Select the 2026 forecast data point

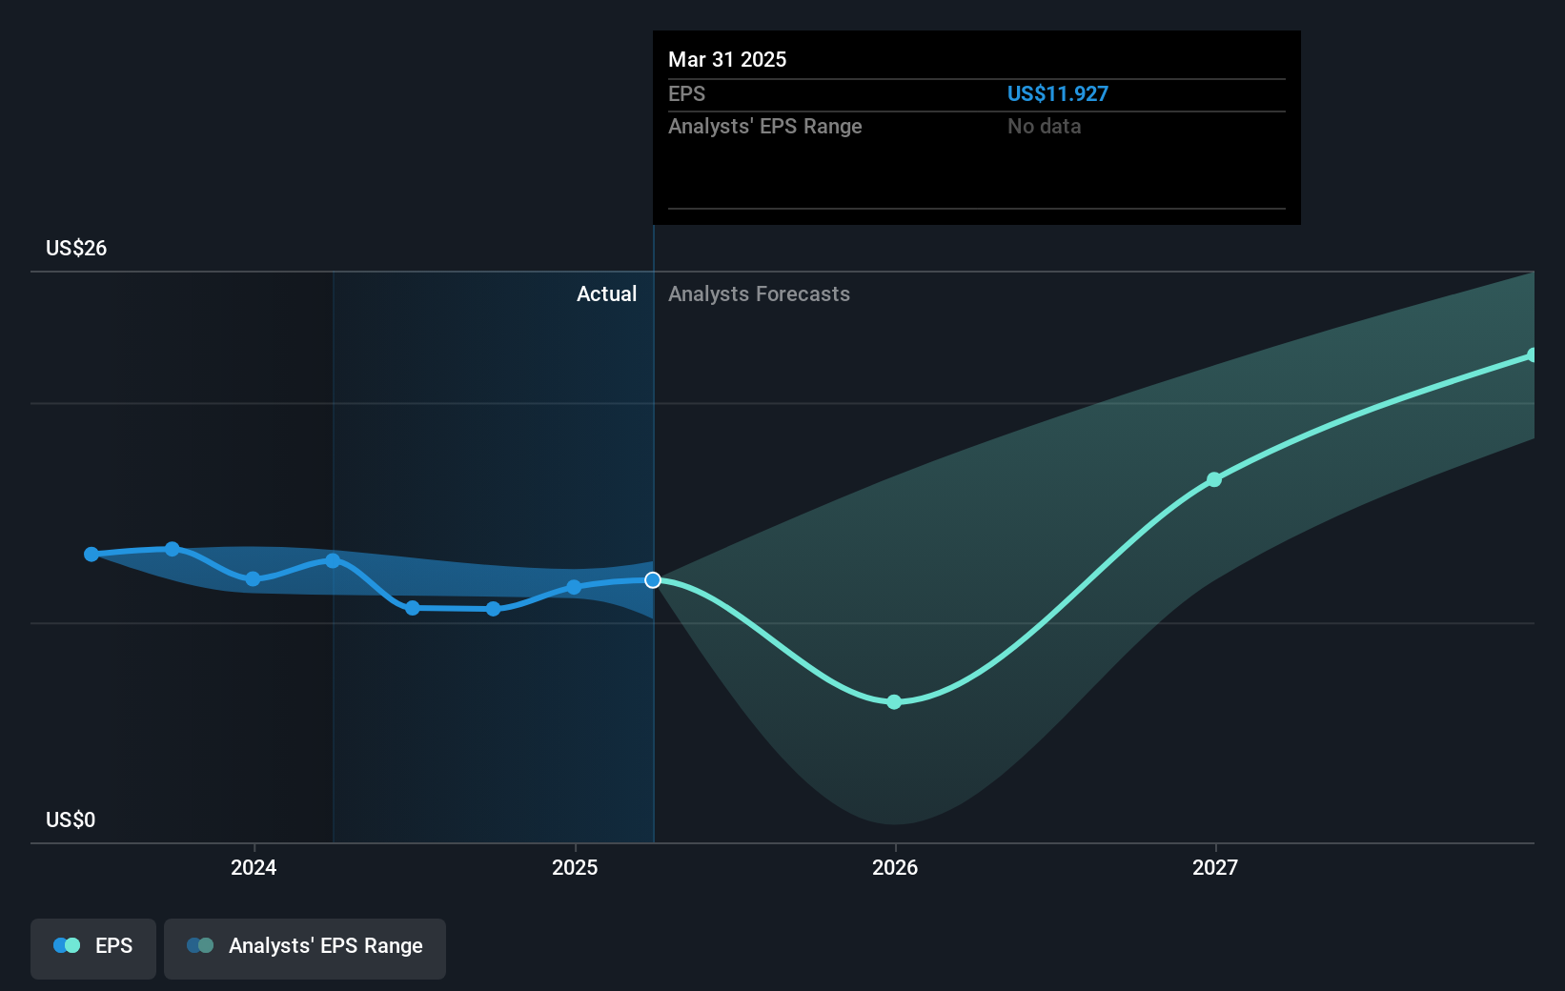coord(894,702)
